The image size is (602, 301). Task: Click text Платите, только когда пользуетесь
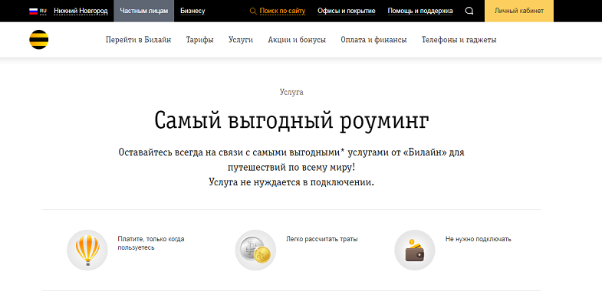[x=151, y=243]
